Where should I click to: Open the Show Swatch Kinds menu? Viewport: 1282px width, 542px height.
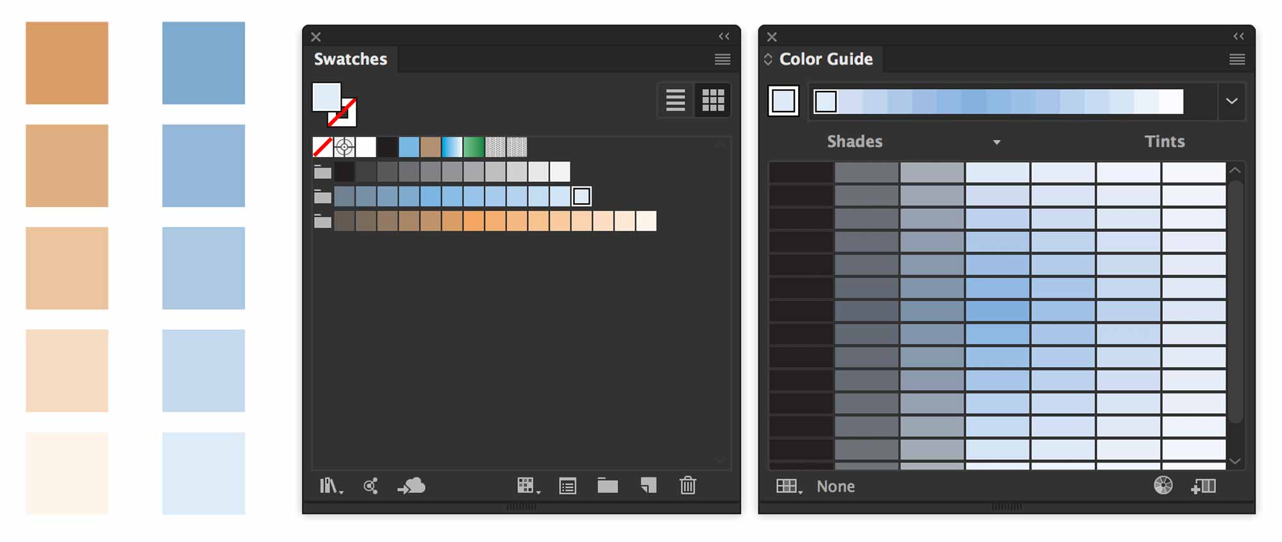click(529, 486)
